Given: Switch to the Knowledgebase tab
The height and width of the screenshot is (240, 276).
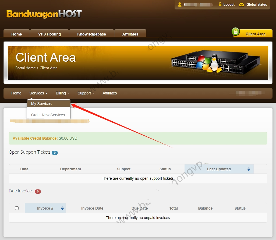Looking at the screenshot, I should point(91,34).
